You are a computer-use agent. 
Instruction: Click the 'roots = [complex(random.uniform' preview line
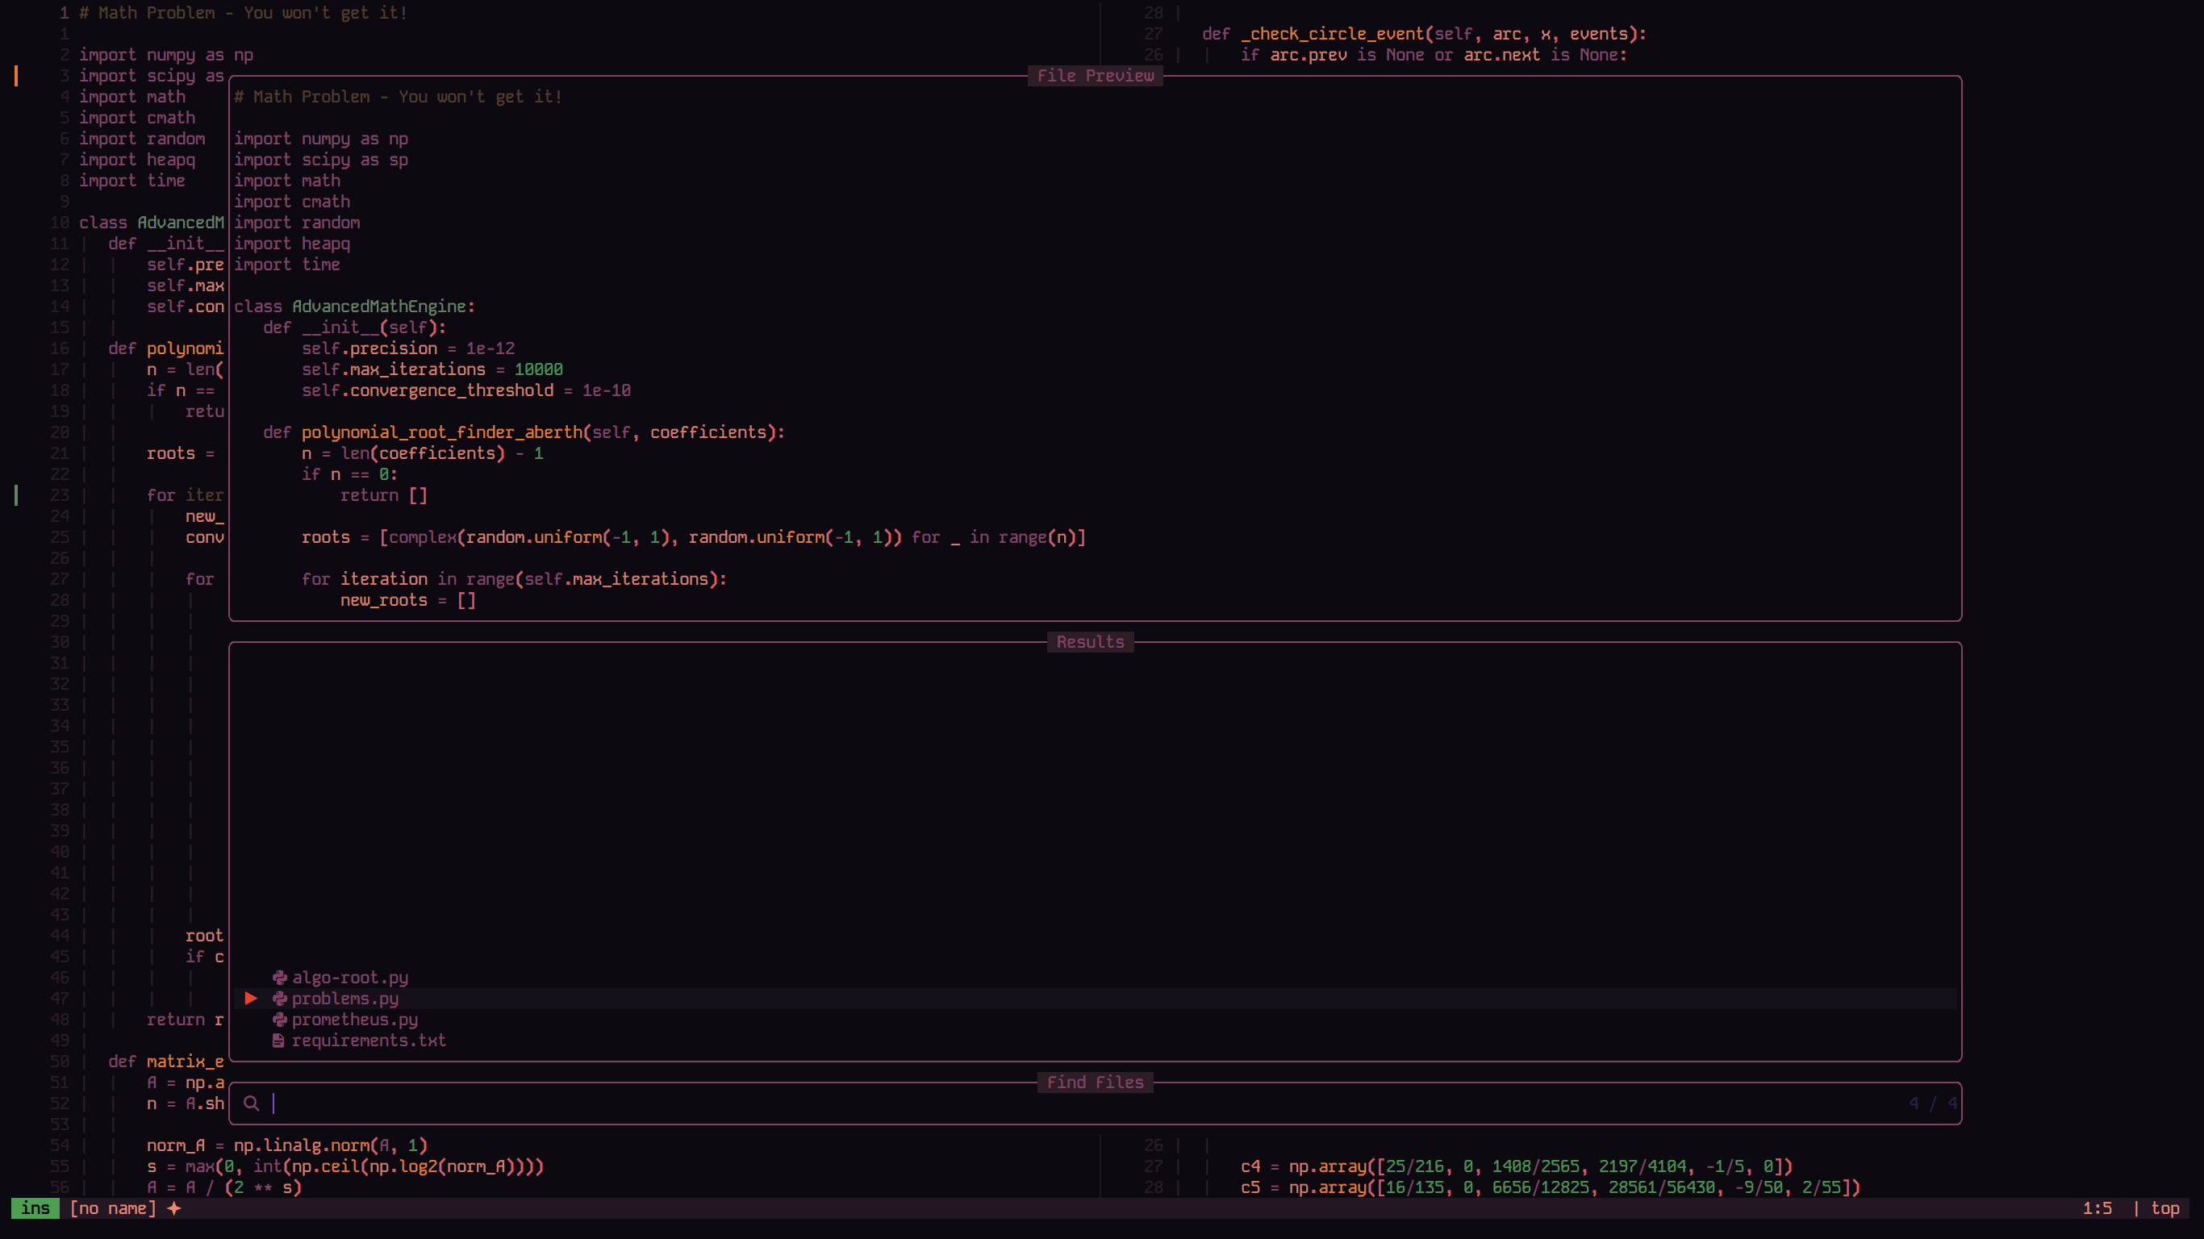(x=694, y=537)
